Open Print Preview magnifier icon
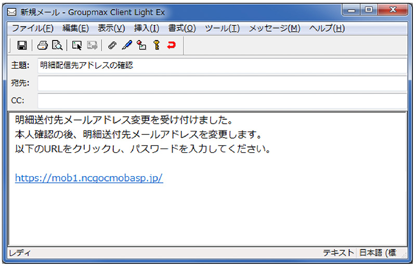The image size is (416, 267). point(57,45)
